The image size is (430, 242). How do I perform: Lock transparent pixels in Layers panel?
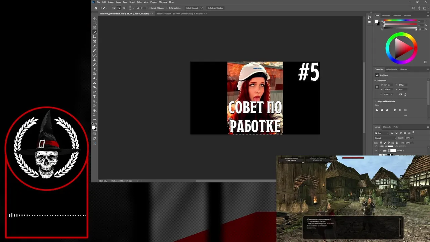(x=381, y=143)
